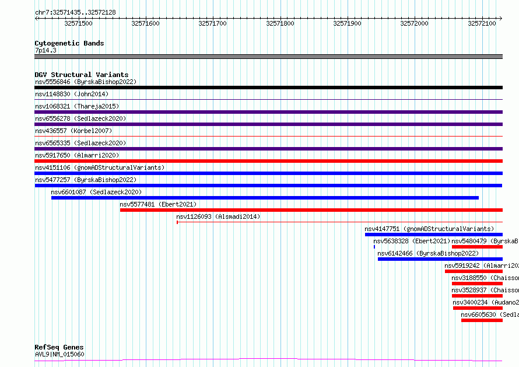Click ruler position 32572100
Image resolution: width=519 pixels, height=367 pixels.
click(x=482, y=23)
